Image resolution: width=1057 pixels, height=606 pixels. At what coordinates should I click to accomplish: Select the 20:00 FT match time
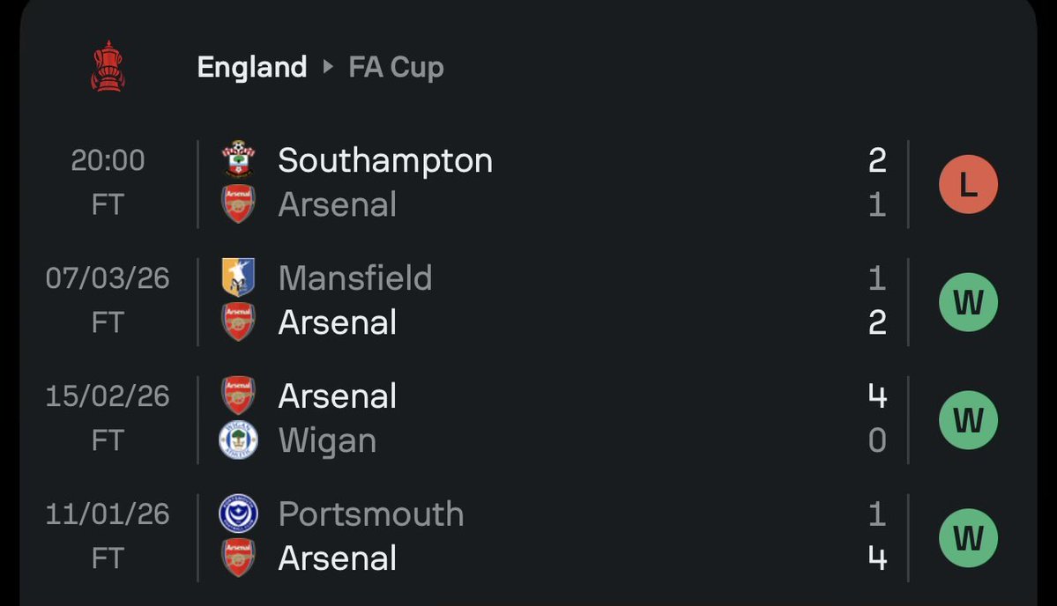pos(108,181)
